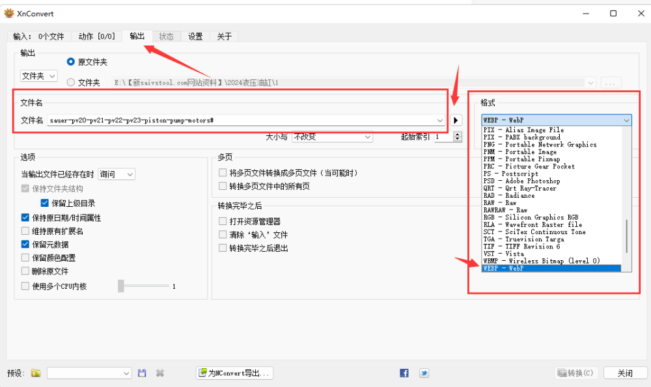Screen dimensions: 651x387
Task: Open the preset selection dropdown
Action: [x=89, y=373]
